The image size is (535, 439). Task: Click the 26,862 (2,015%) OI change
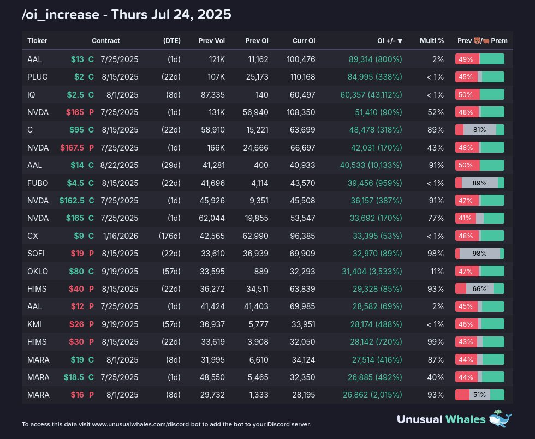coord(372,395)
